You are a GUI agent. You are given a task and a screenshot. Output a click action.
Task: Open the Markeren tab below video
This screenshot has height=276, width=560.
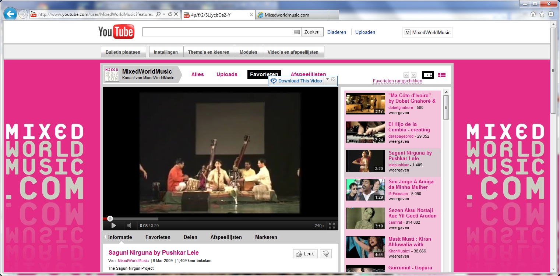click(266, 237)
